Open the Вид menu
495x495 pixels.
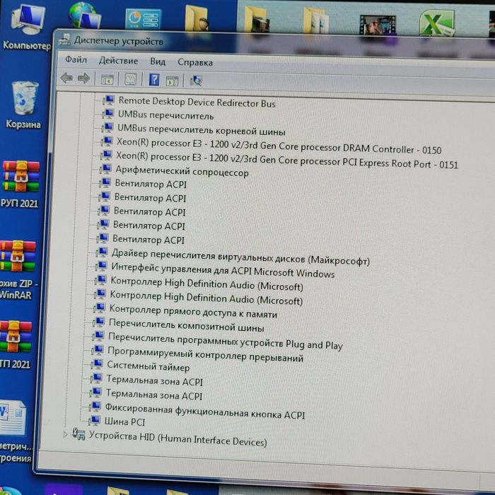[158, 62]
